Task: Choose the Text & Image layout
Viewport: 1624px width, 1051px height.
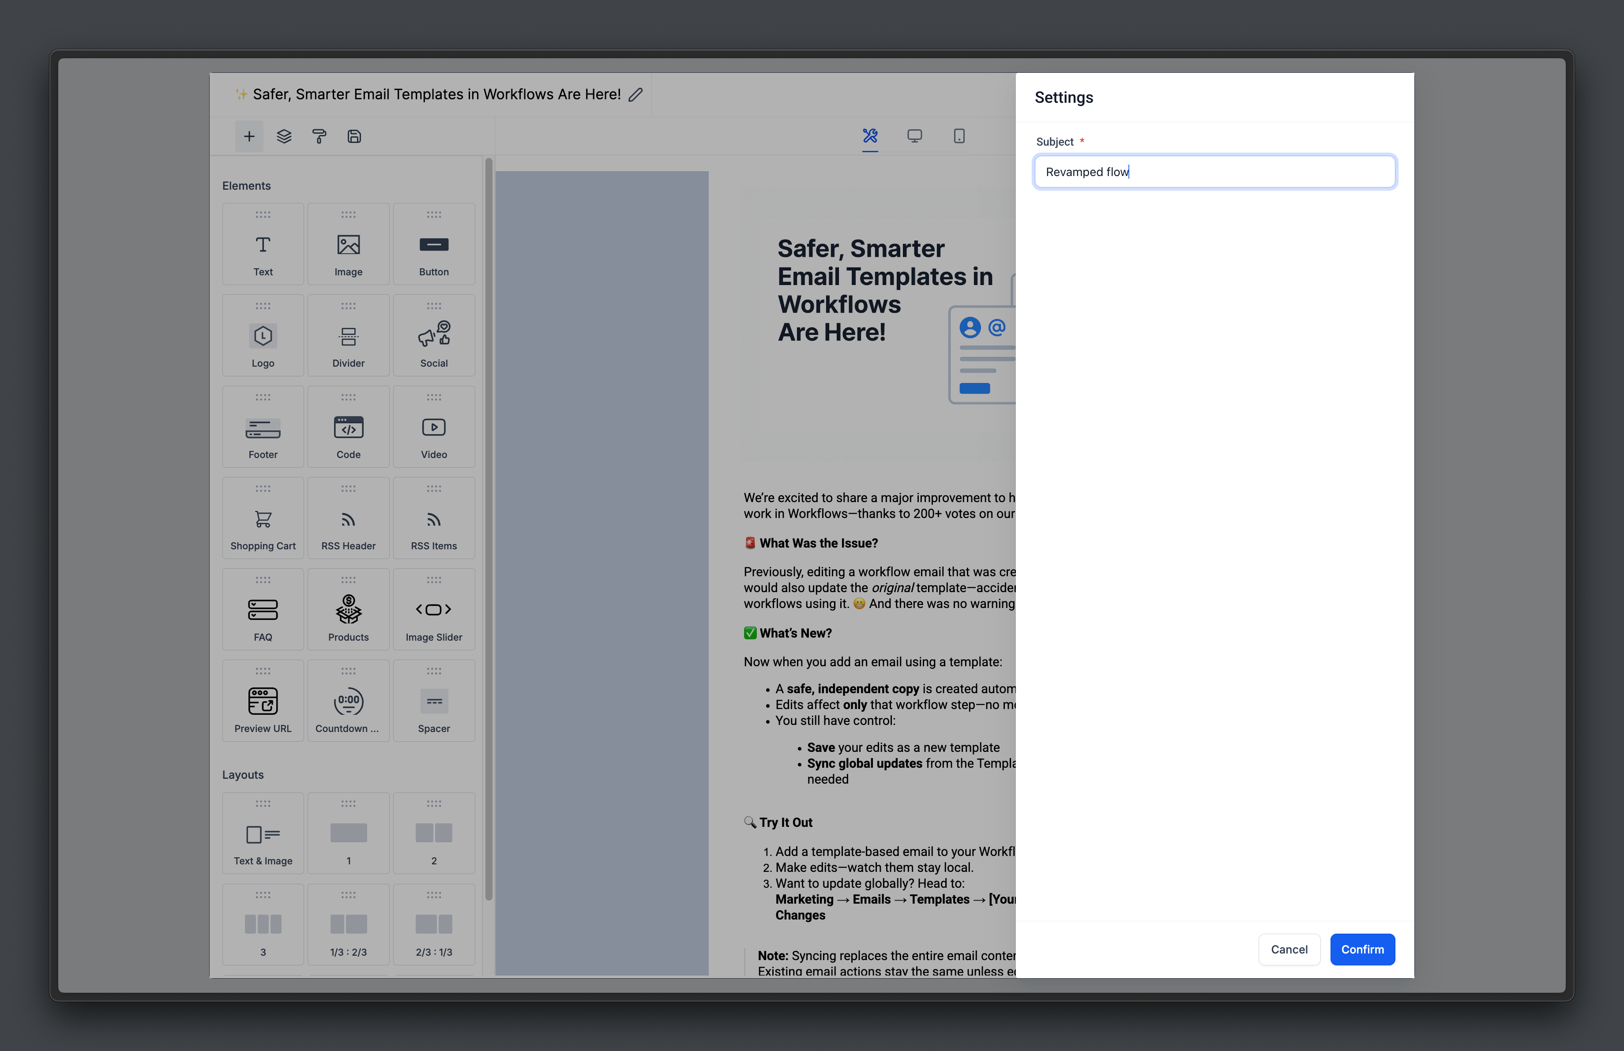Action: 263,833
